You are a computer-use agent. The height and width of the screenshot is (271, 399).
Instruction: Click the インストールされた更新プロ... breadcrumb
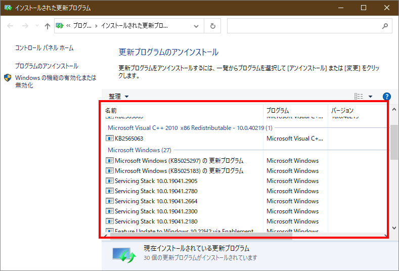point(135,26)
